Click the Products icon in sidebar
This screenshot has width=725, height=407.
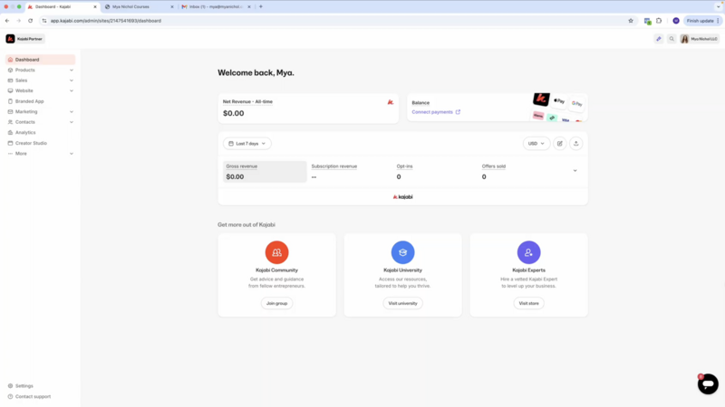(x=10, y=71)
